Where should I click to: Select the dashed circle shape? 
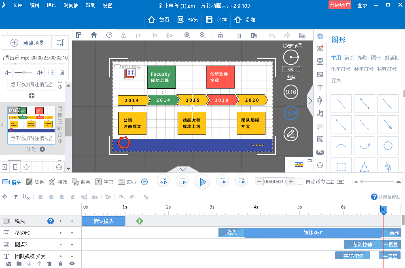[388, 146]
